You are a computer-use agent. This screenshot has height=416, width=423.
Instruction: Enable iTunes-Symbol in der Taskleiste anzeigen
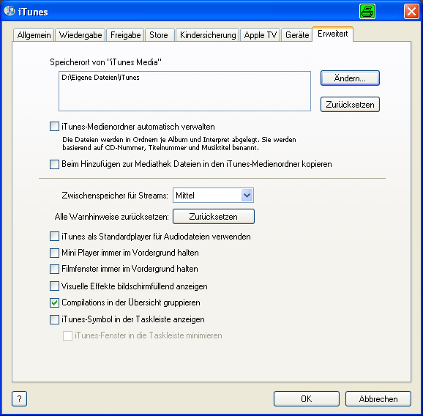54,319
